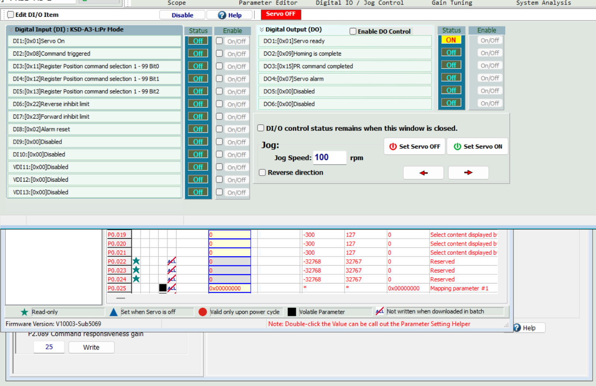596x386 pixels.
Task: Enable Edit DI/O Item checkbox
Action: coord(11,15)
